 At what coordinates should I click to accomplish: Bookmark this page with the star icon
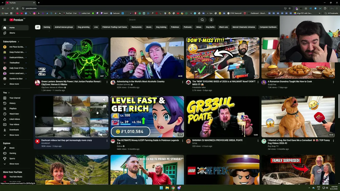pyautogui.click(x=290, y=8)
